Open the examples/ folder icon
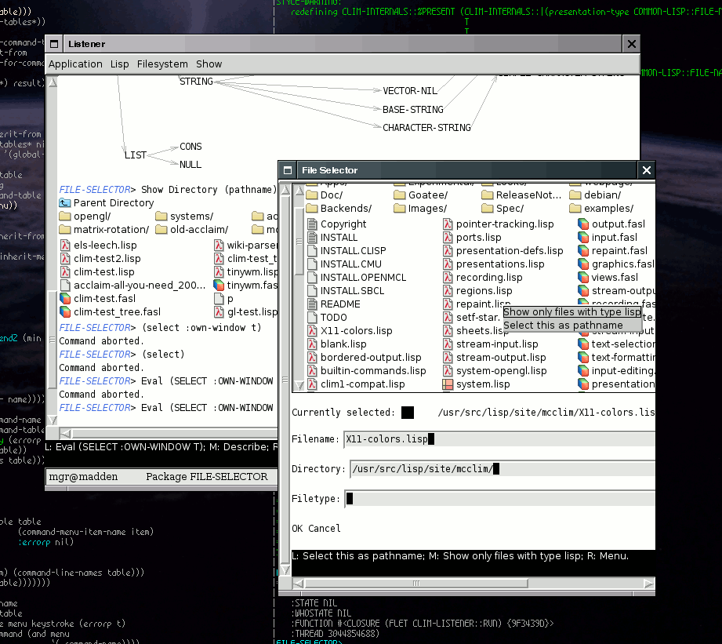This screenshot has height=644, width=722. pyautogui.click(x=575, y=208)
